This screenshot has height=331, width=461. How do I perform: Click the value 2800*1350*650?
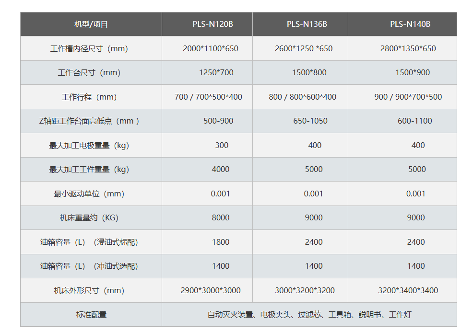(x=408, y=48)
